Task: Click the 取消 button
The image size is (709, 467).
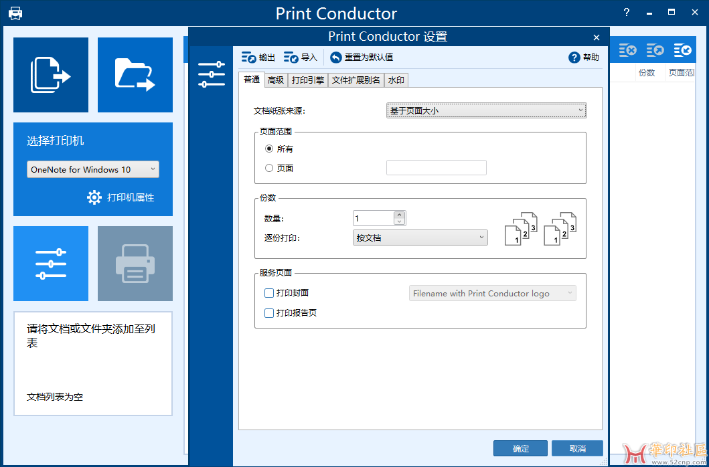Action: 577,449
